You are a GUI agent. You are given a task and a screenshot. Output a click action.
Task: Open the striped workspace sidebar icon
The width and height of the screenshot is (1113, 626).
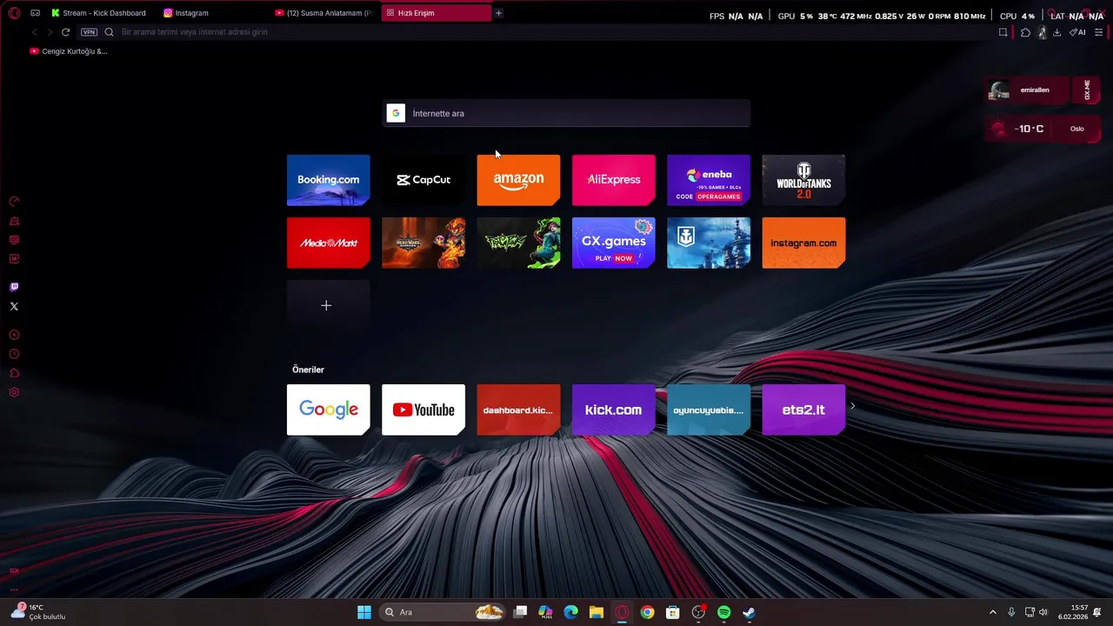tap(14, 240)
